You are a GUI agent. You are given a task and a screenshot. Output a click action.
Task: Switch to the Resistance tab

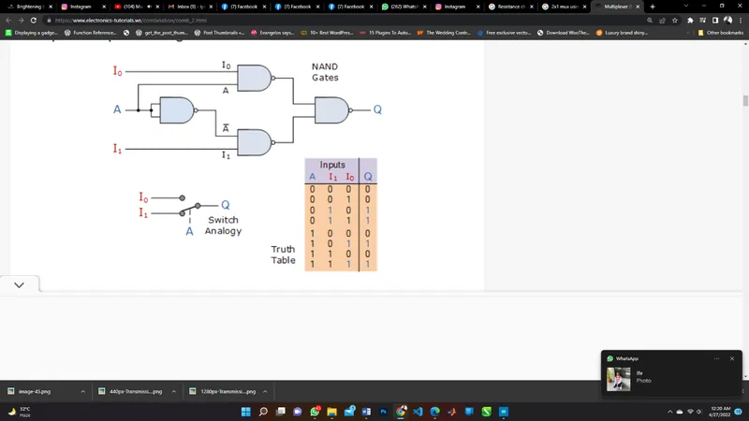[x=510, y=7]
